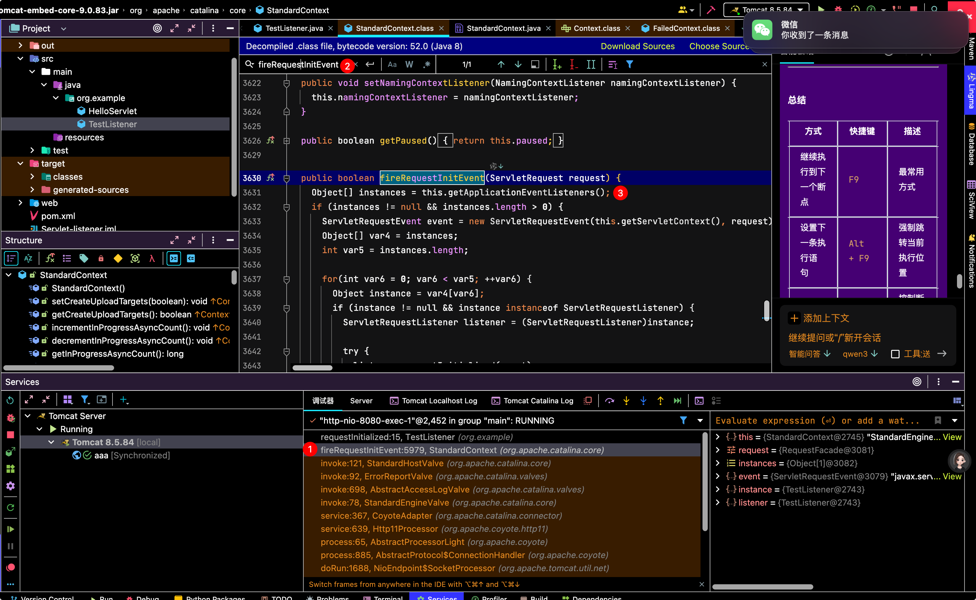Open the FailedContext.class tab

686,28
